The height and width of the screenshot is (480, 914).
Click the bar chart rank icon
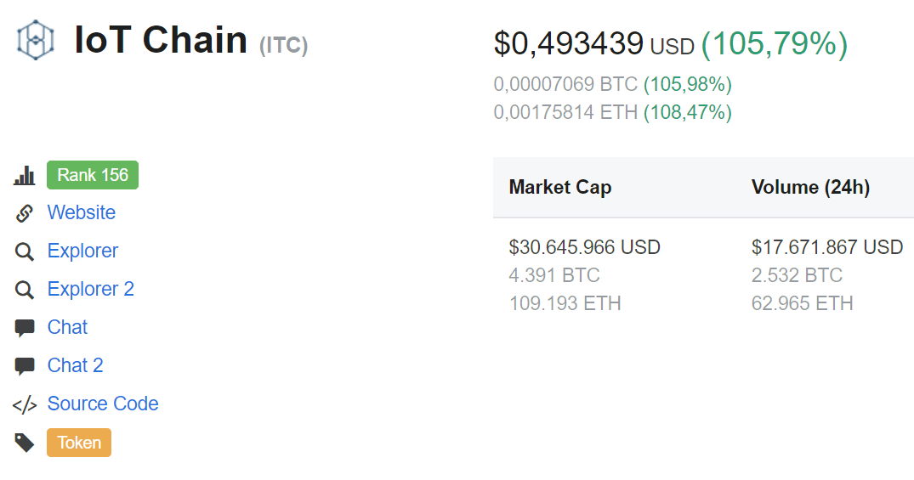(25, 176)
